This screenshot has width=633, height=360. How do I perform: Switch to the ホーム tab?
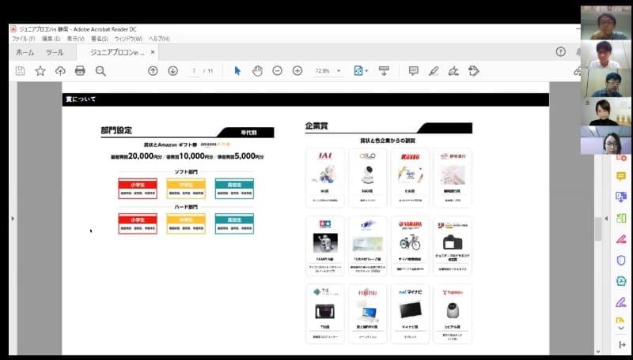25,52
